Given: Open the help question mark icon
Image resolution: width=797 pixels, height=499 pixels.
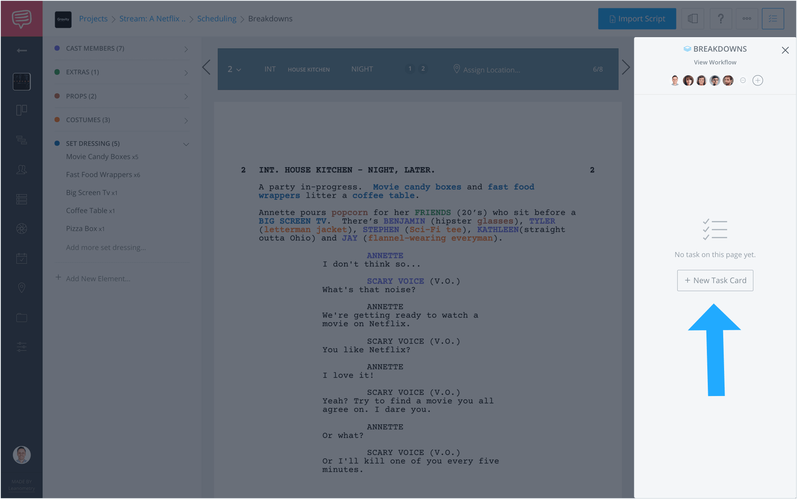Looking at the screenshot, I should pos(721,19).
